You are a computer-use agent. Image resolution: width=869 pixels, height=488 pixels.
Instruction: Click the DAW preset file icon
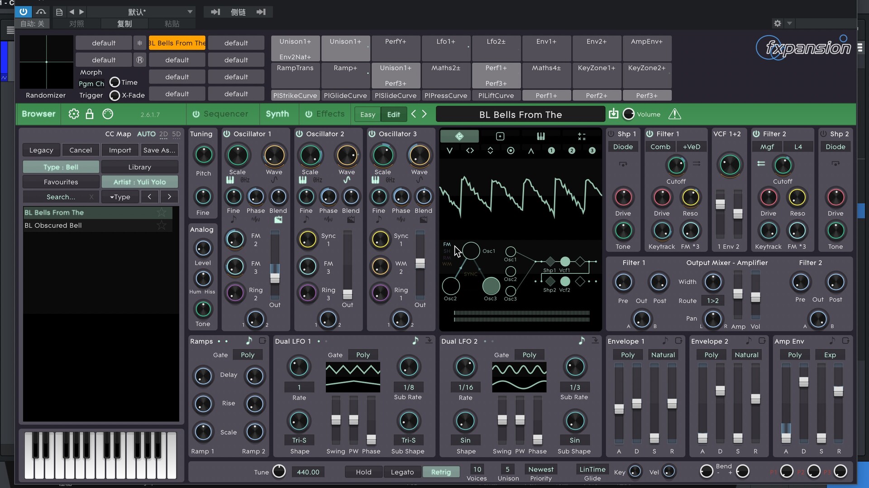pos(59,12)
